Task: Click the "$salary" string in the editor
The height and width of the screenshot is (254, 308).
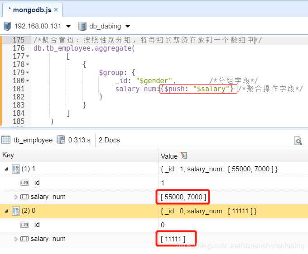Action: [x=211, y=89]
